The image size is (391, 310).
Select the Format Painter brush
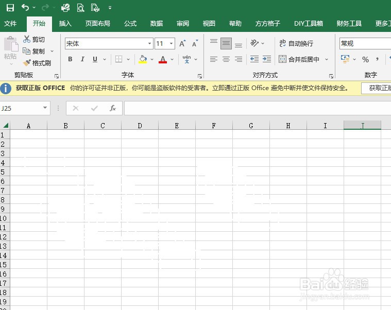[27, 63]
